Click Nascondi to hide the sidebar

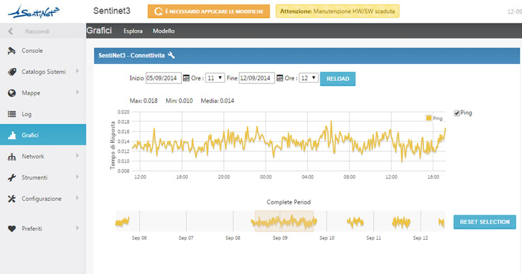pos(37,31)
